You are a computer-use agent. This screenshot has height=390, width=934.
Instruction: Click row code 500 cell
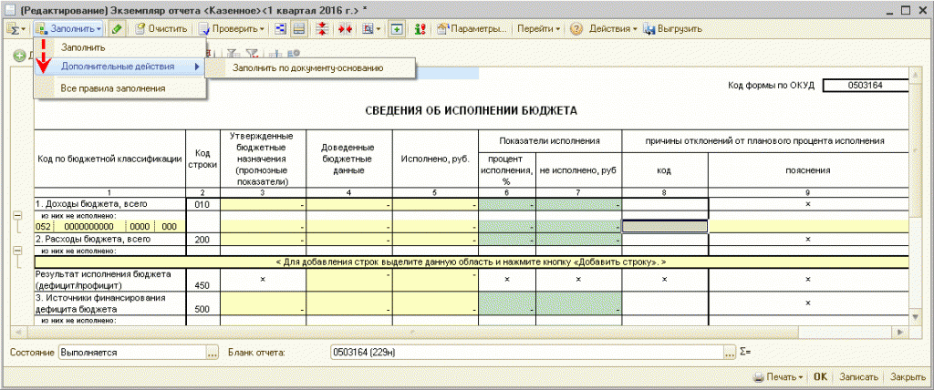[202, 303]
